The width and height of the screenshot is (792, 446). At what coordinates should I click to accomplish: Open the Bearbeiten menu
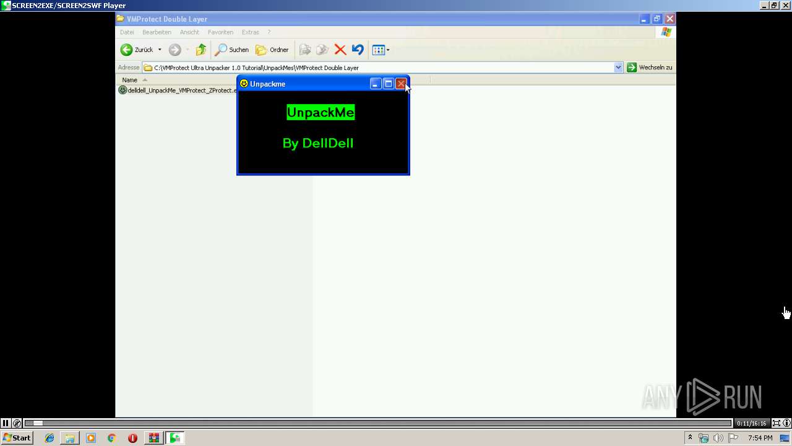[x=157, y=32]
